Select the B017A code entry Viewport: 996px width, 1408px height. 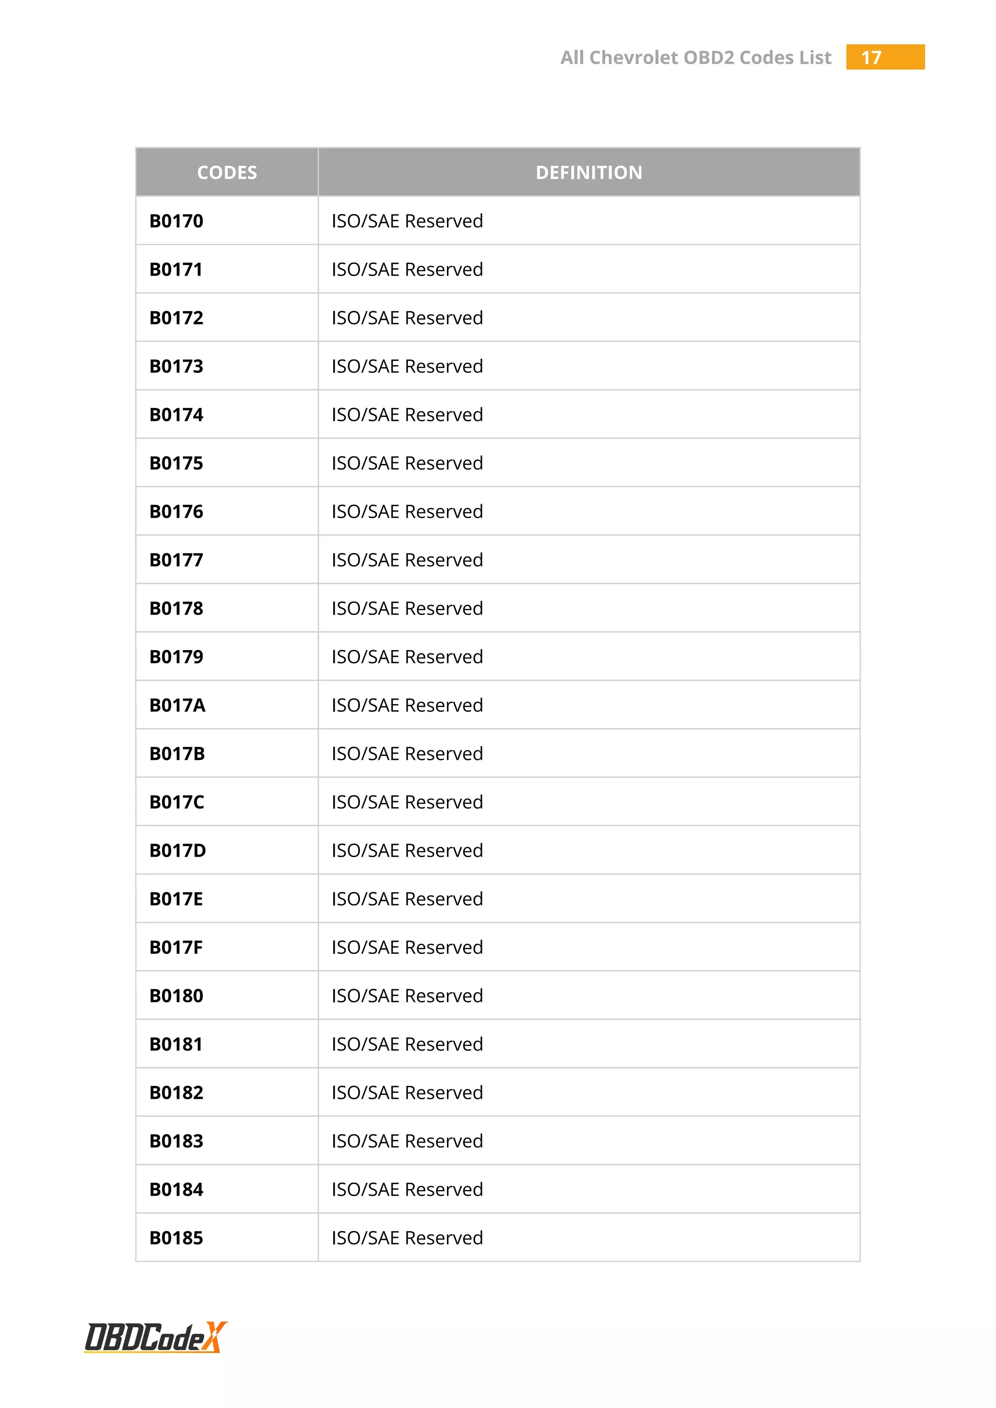(177, 705)
